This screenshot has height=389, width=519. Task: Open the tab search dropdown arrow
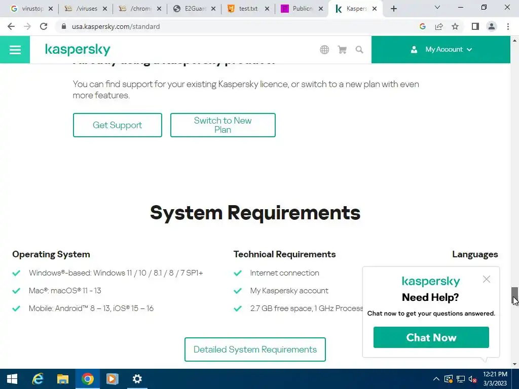tap(437, 7)
